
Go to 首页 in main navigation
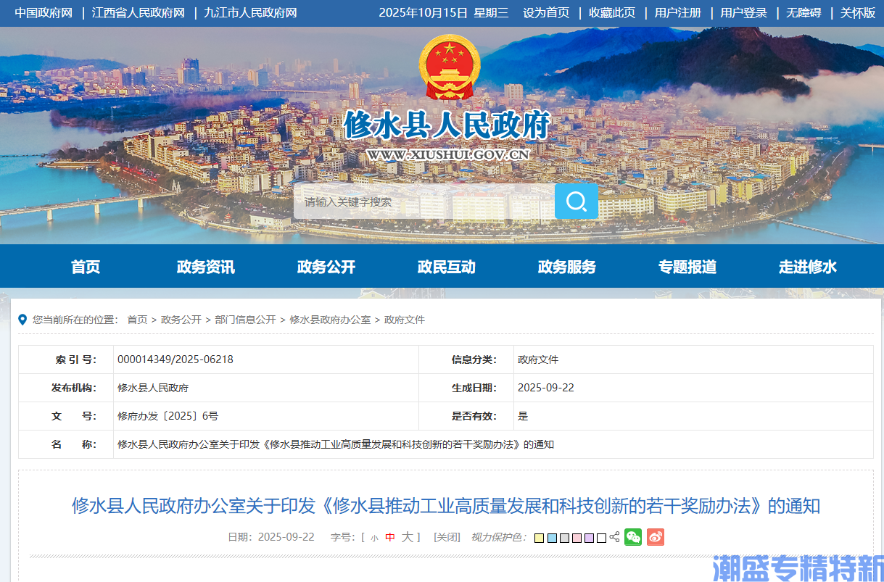(86, 267)
